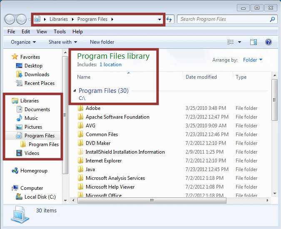Click the New folder button

click(102, 42)
